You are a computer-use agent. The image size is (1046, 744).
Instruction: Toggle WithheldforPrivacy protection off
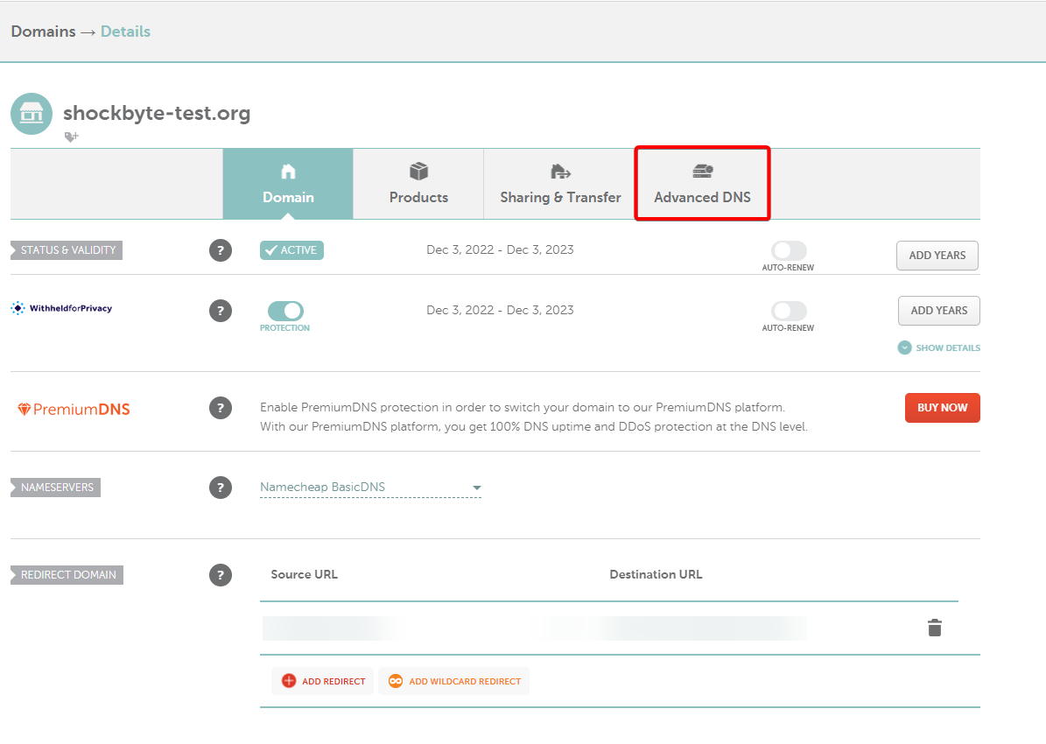point(284,309)
